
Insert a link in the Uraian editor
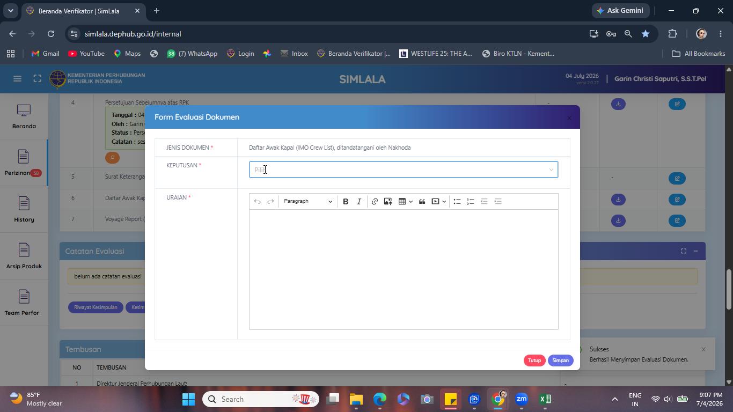[x=375, y=202]
